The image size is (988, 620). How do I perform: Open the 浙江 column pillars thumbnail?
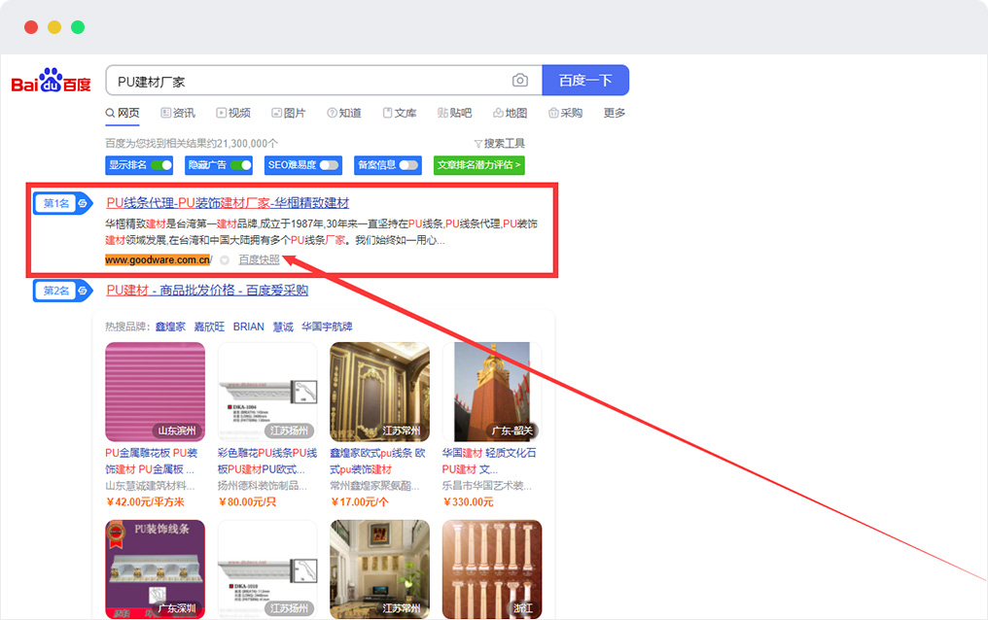pos(492,569)
